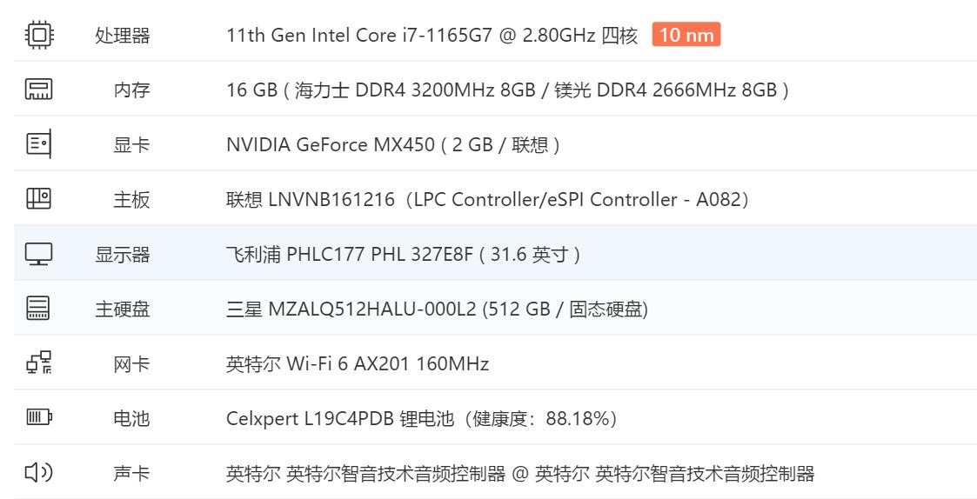Click the network card icon

pyautogui.click(x=38, y=363)
